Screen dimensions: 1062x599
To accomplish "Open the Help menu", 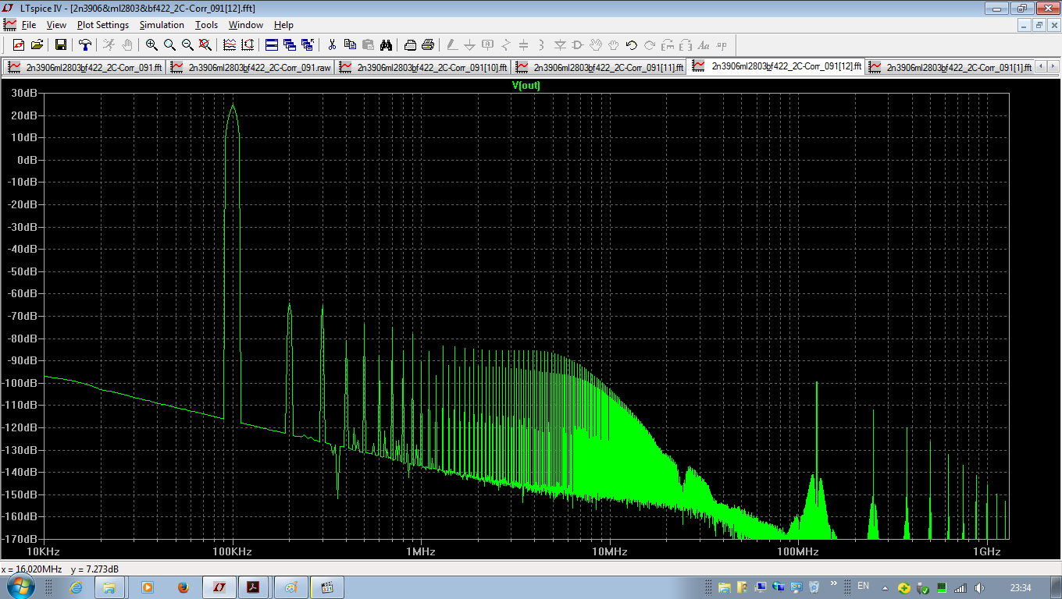I will click(x=283, y=25).
